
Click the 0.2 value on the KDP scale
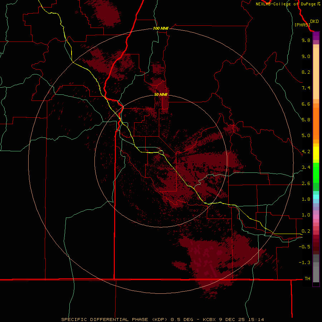306,231
